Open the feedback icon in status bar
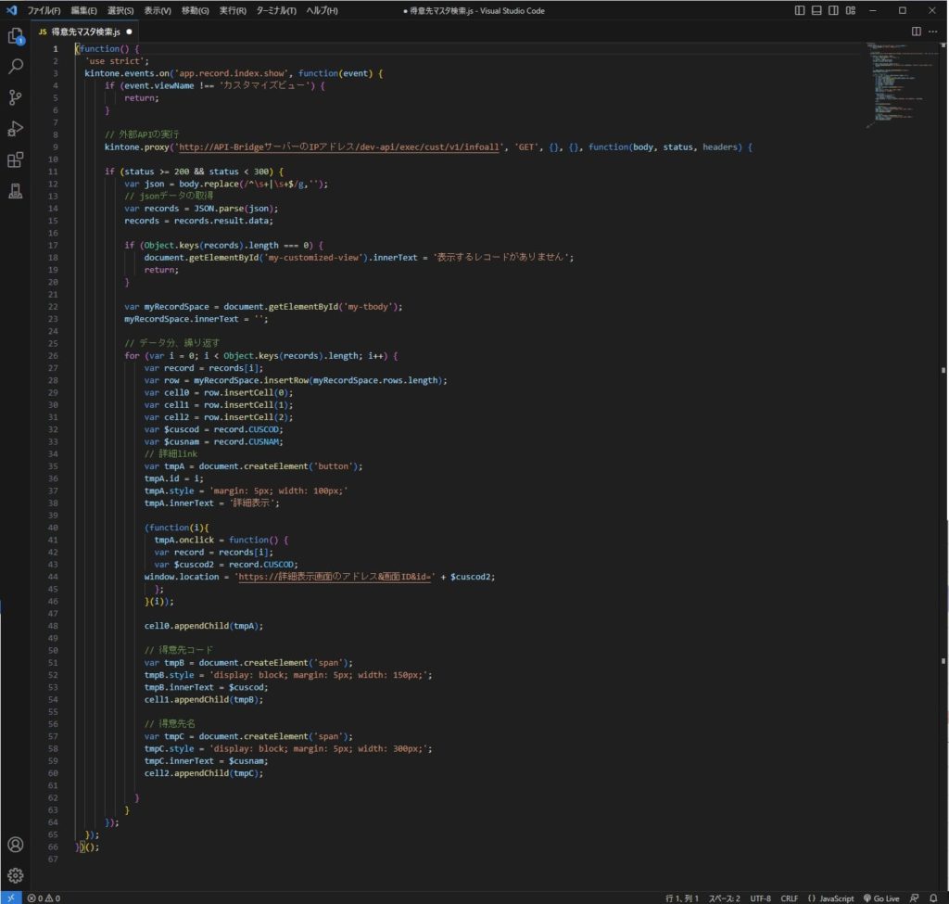 pos(915,898)
